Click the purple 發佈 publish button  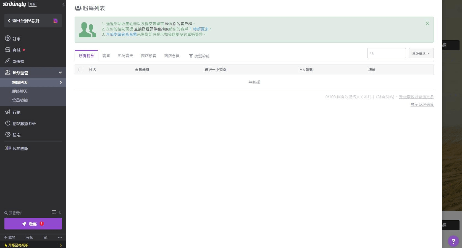33,224
